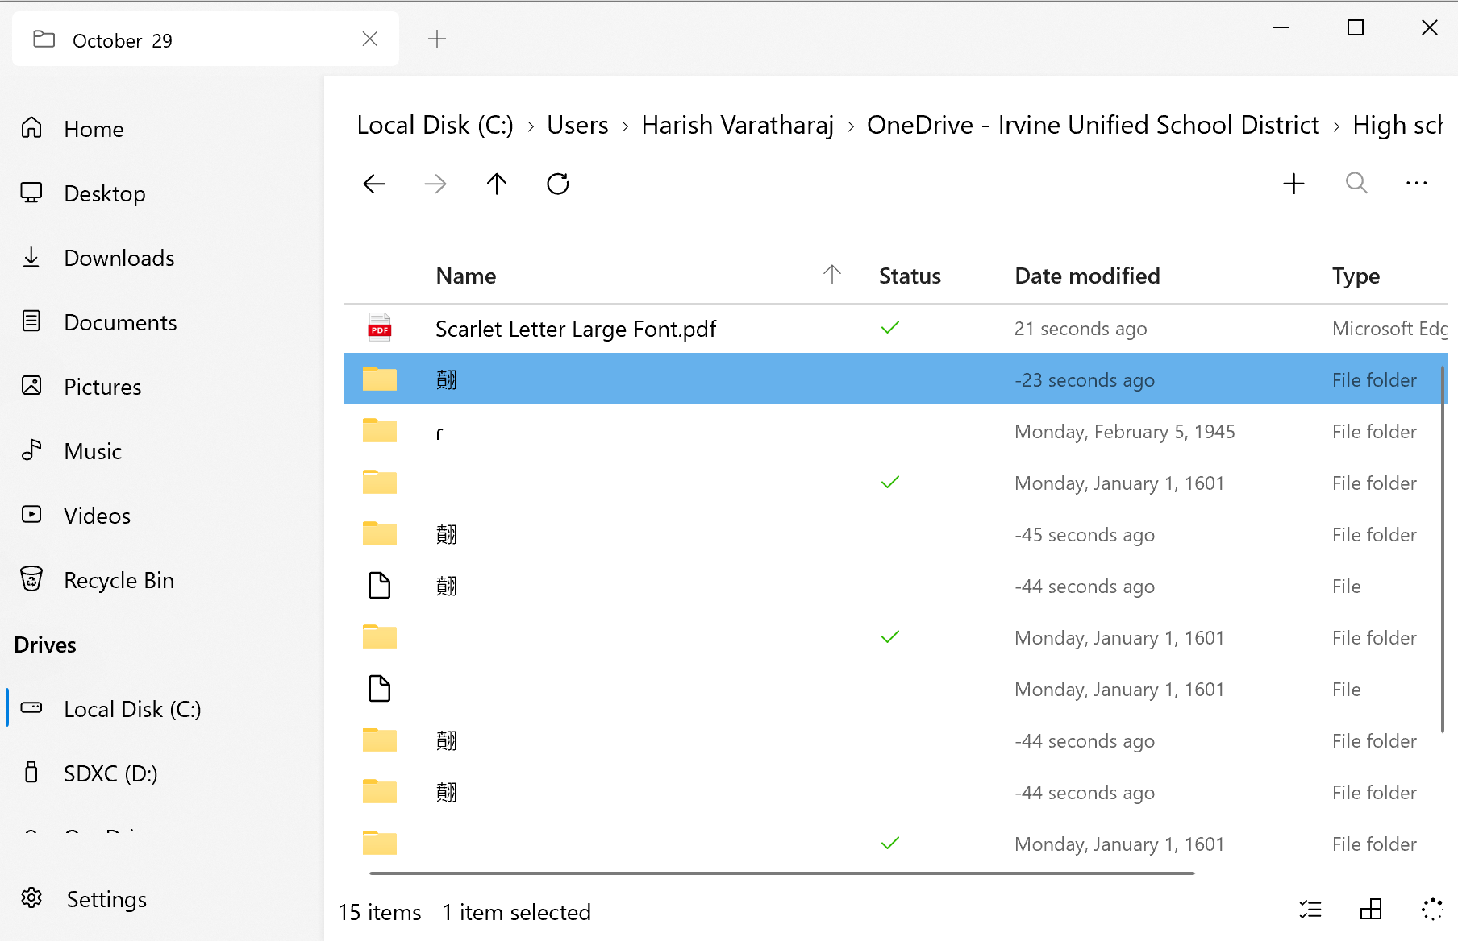Toggle item check boxes from the status bar
Viewport: 1458px width, 941px height.
[1310, 910]
